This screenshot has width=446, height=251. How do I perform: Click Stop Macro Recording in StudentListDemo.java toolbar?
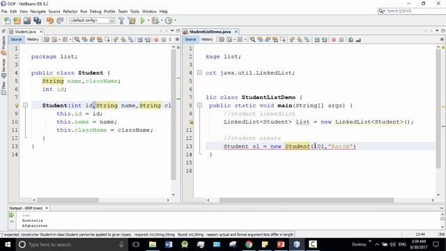point(341,40)
